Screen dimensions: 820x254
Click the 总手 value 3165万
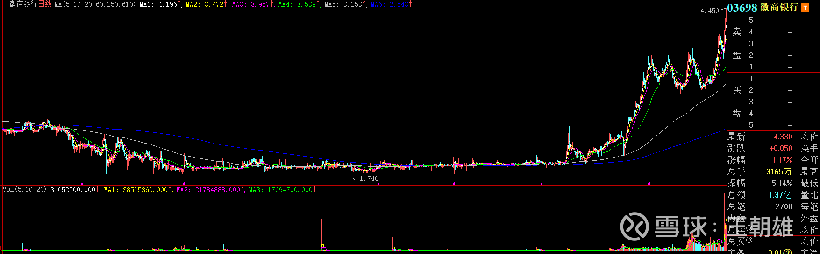779,172
